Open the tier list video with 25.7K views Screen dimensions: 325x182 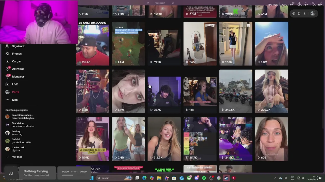(x=200, y=139)
